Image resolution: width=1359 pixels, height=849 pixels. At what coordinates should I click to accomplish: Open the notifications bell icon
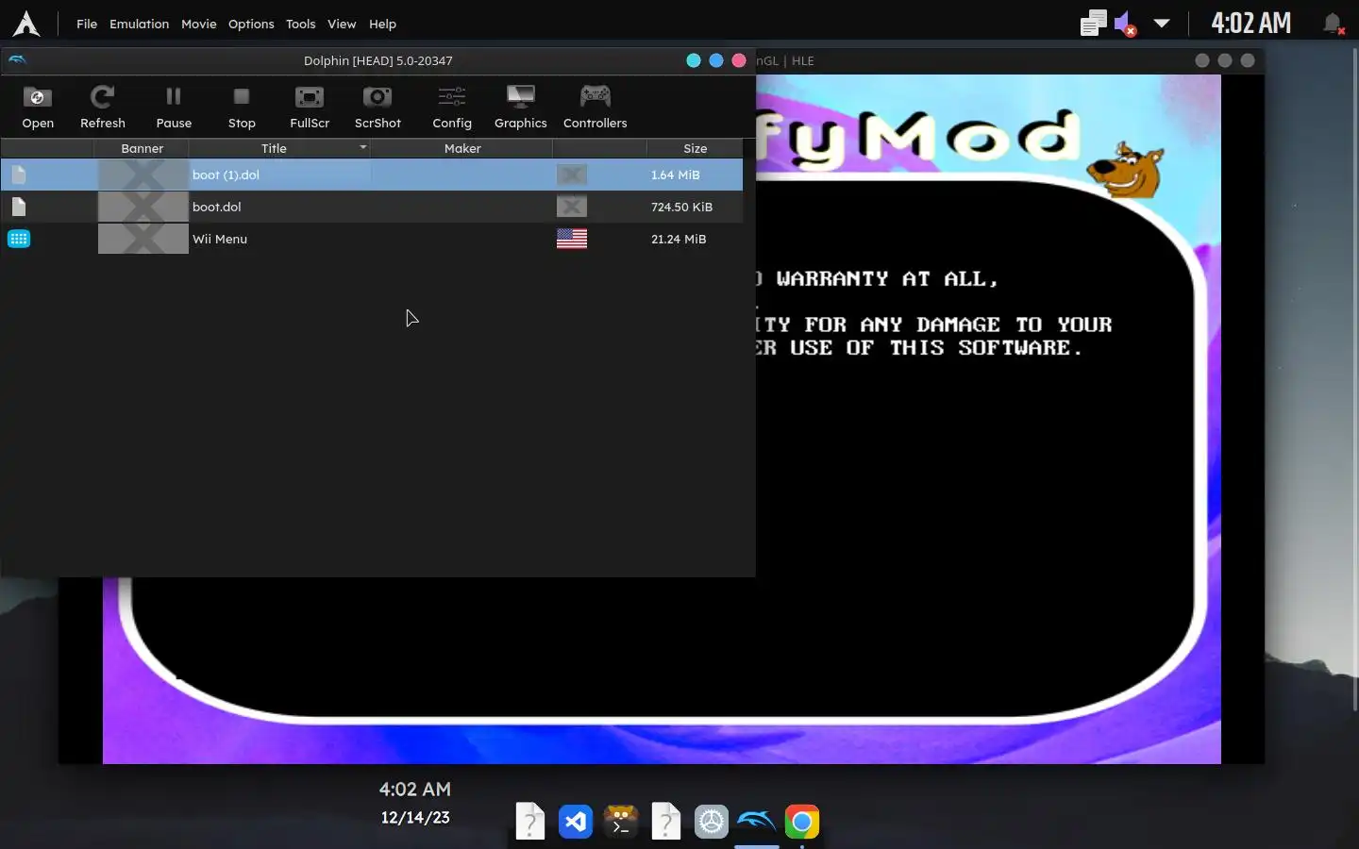[1333, 24]
